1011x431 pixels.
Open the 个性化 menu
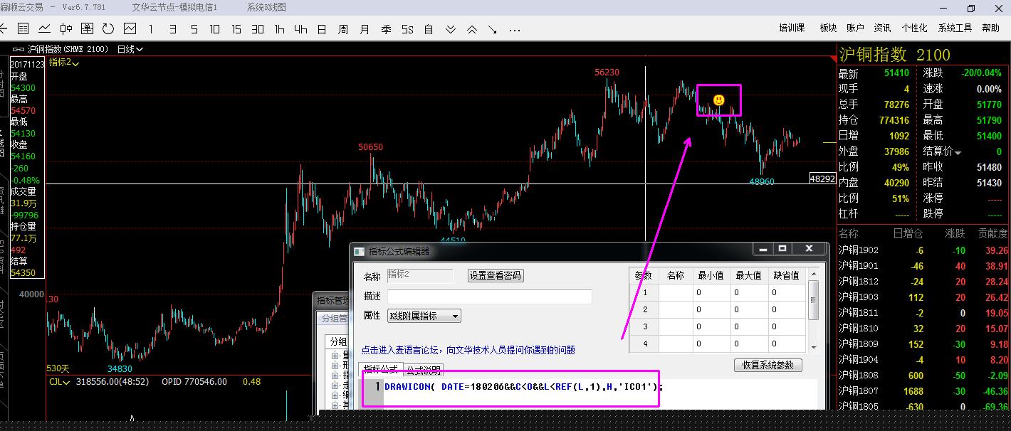(x=914, y=28)
